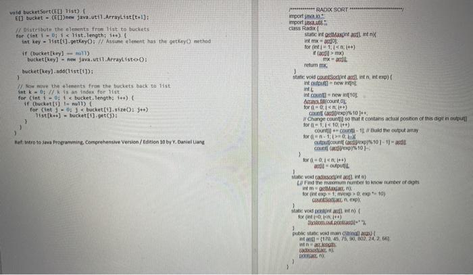
Task: Select the 'int m = getMax(arr, n);' line
Action: coord(326,188)
